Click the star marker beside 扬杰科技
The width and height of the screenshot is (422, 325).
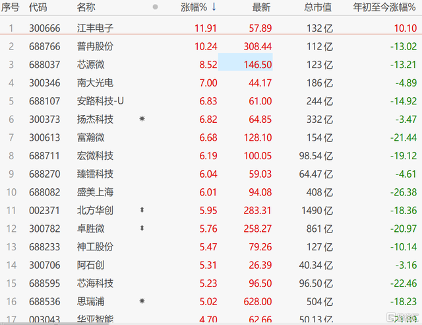pos(142,119)
